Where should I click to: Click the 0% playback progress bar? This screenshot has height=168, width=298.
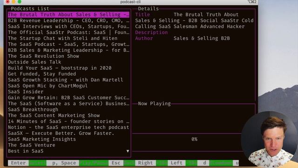(194, 139)
